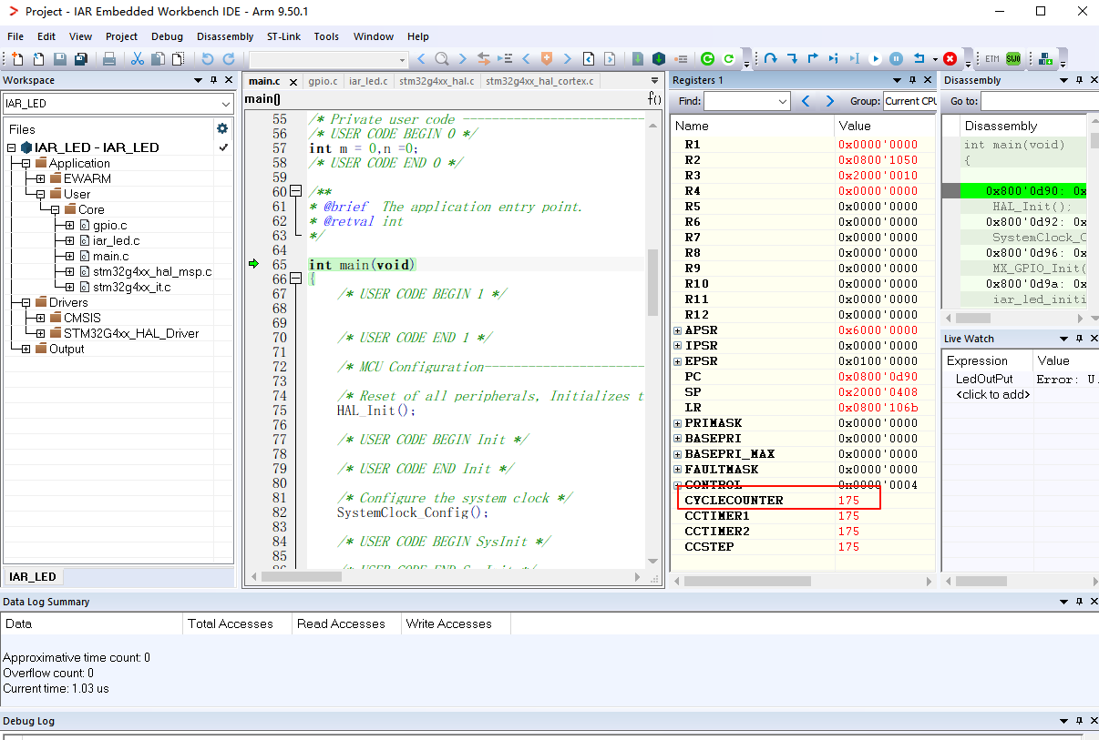Click the ETM trace icon

(x=991, y=59)
